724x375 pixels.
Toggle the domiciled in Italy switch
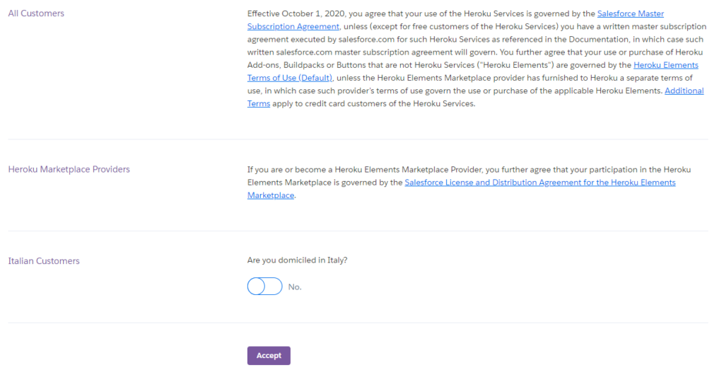[264, 287]
